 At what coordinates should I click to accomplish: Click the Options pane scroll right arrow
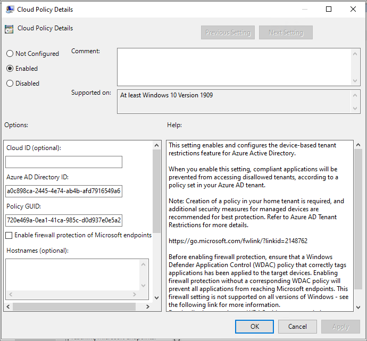pos(148,306)
